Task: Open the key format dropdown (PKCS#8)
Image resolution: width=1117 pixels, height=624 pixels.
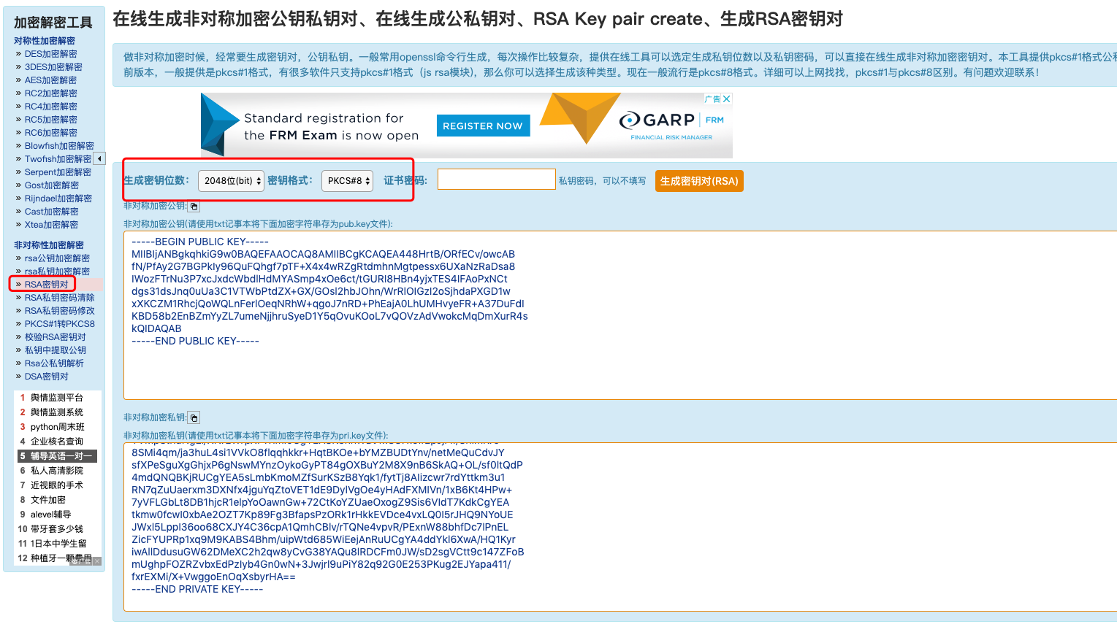Action: click(347, 181)
